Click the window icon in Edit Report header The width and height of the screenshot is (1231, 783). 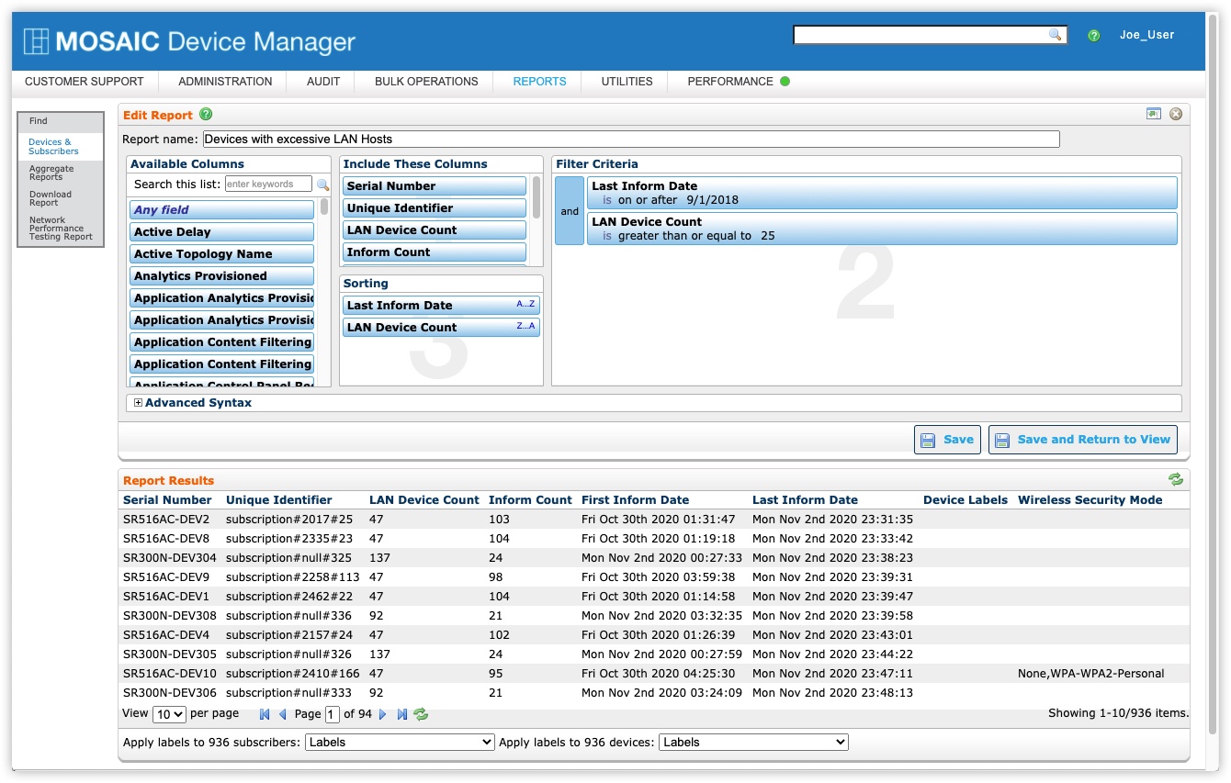[1154, 114]
